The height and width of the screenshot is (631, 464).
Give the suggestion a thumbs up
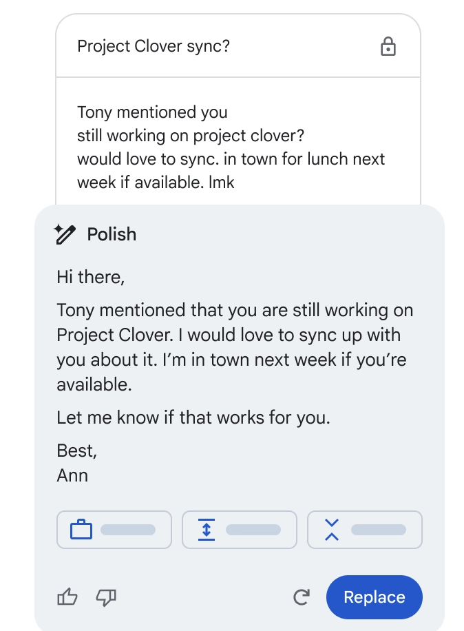[67, 597]
